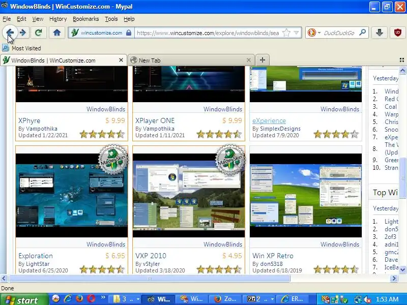This screenshot has width=407, height=305.
Task: Click the Master Skin badge on VXP 2010
Action: tap(230, 160)
